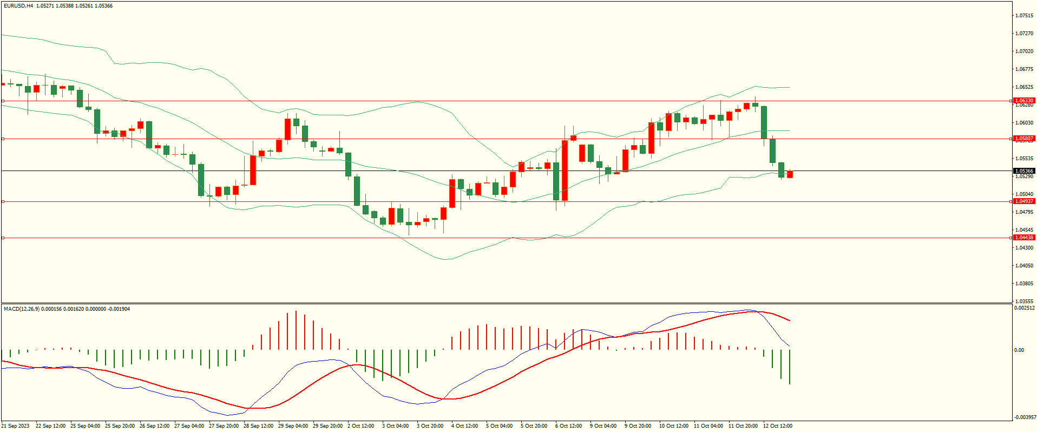Click the 0.00 MACD scale label
The height and width of the screenshot is (432, 1037).
click(x=1019, y=350)
